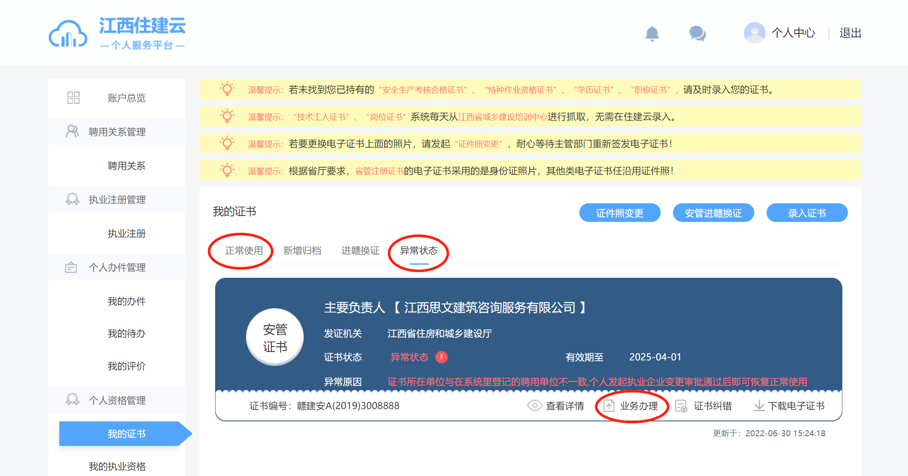Select the 新增归档 tab
This screenshot has width=908, height=476.
click(302, 251)
